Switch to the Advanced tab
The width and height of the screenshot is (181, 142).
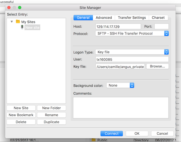click(104, 18)
